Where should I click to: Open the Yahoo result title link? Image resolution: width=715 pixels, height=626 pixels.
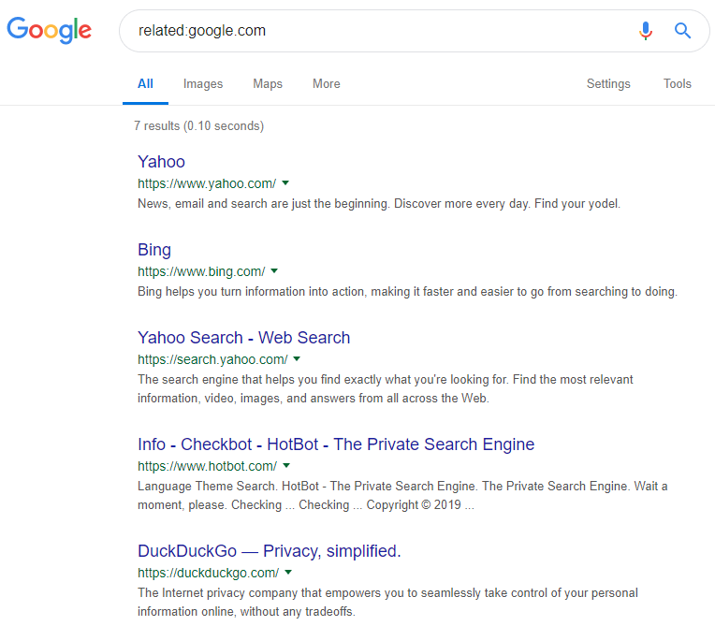pos(161,162)
